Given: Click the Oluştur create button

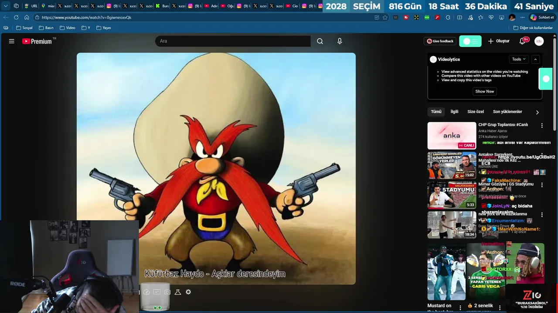Looking at the screenshot, I should tap(499, 41).
